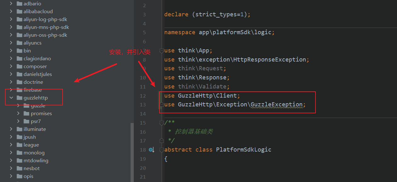Click 'use think\App;' import line
This screenshot has width=397, height=182.
188,50
